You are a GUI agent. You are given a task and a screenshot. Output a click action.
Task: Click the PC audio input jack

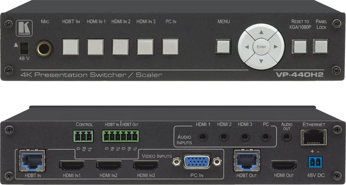(266, 137)
